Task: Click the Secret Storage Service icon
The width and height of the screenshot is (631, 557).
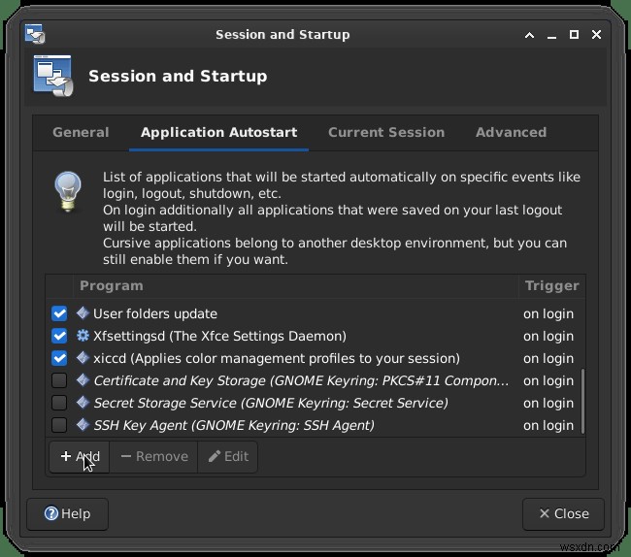Action: pyautogui.click(x=83, y=402)
